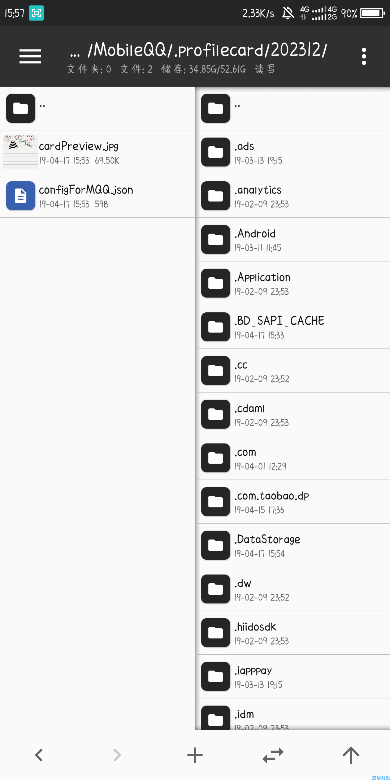Open the .com.taobao.dp folder

coord(293,502)
